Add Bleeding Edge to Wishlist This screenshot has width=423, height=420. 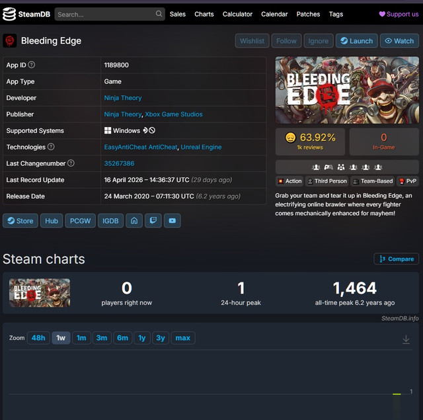252,41
